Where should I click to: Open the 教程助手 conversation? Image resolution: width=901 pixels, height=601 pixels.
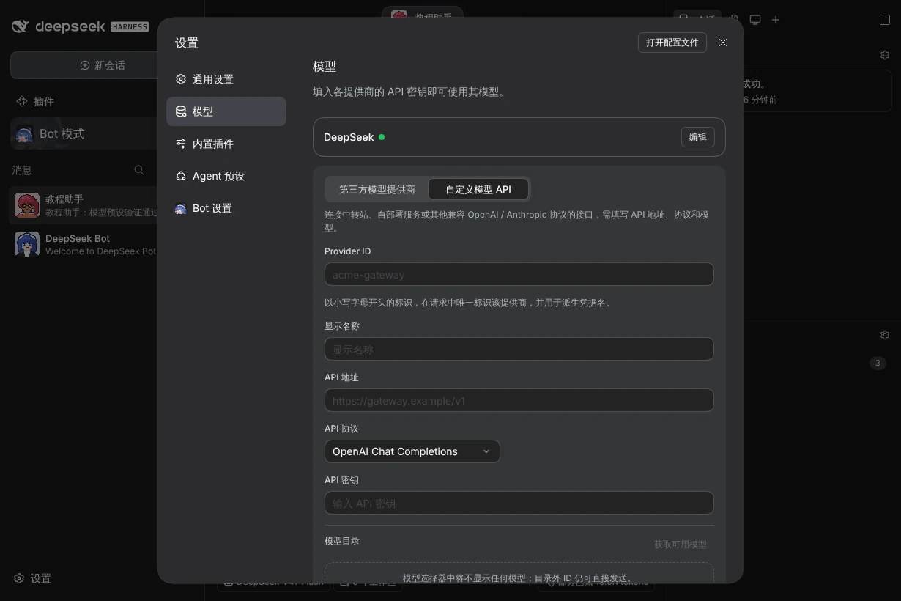click(84, 205)
